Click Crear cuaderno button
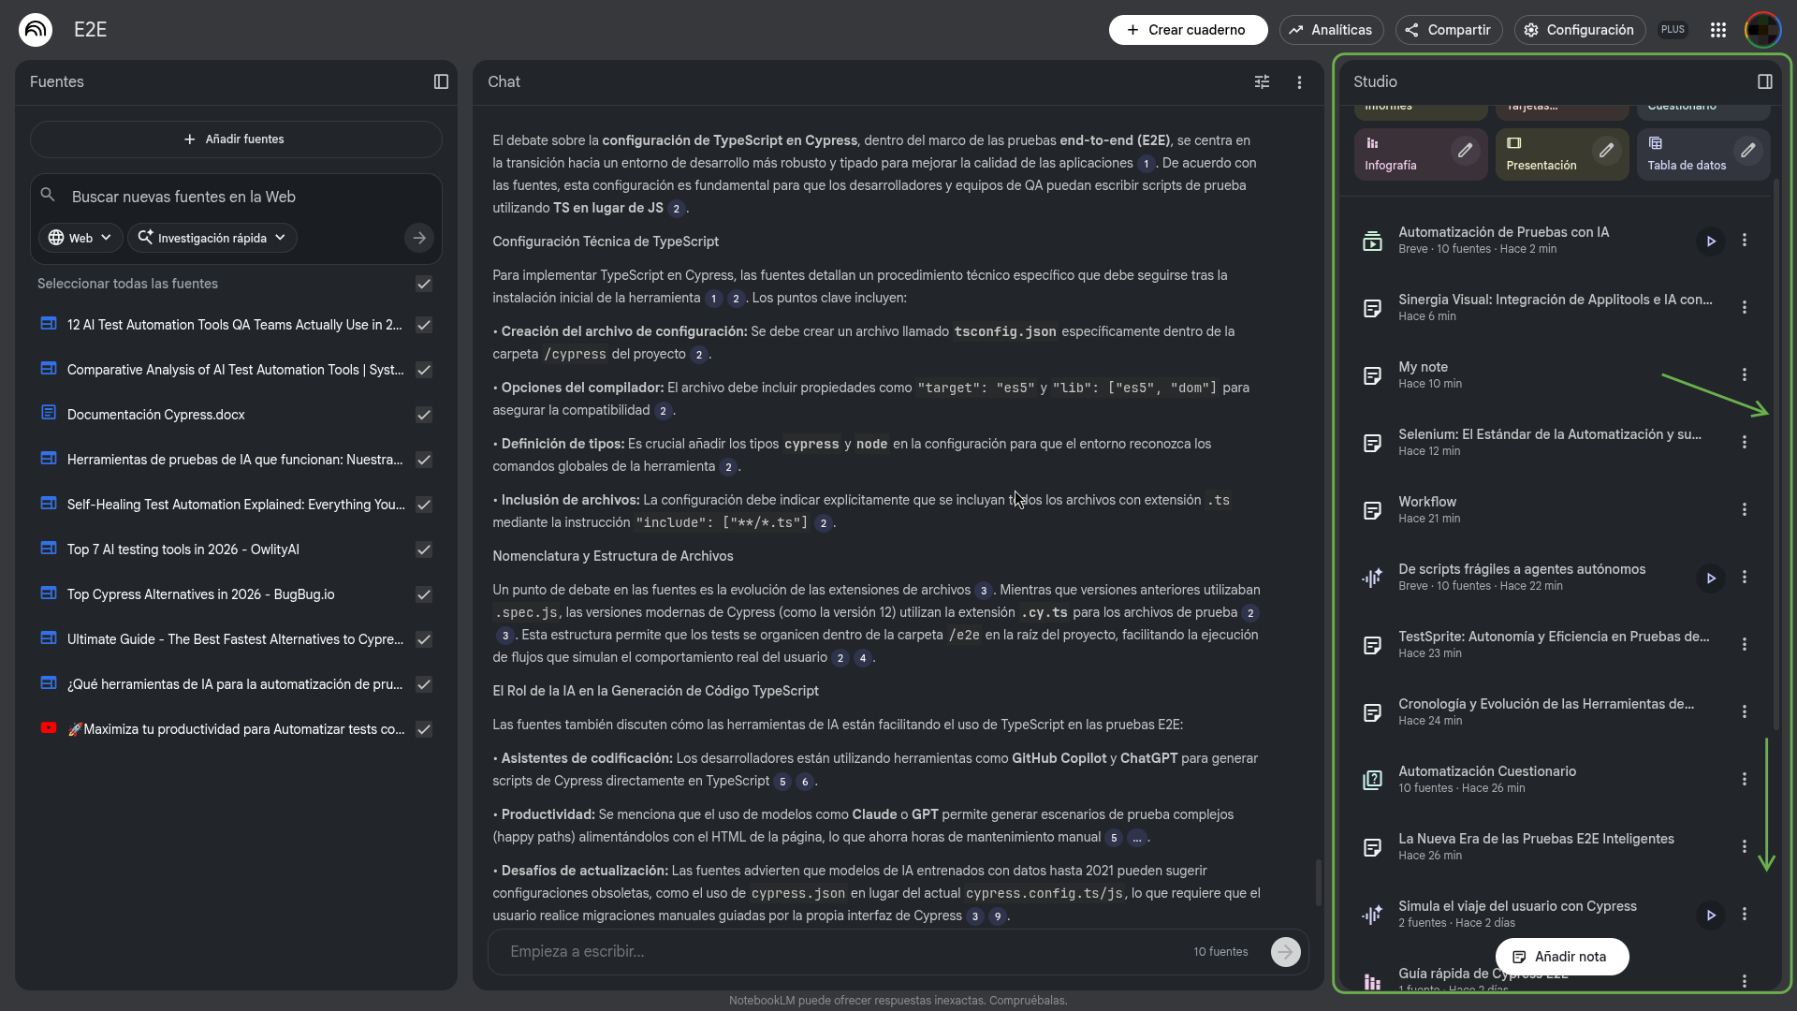Screen dimensions: 1797x1011 click(x=1188, y=30)
